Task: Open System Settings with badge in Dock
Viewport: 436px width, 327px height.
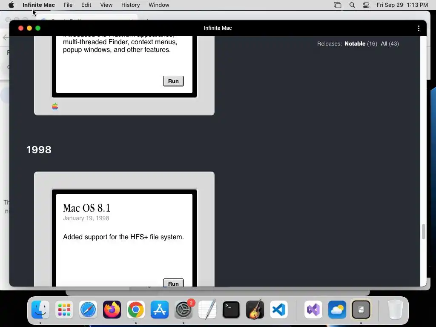Action: tap(184, 310)
